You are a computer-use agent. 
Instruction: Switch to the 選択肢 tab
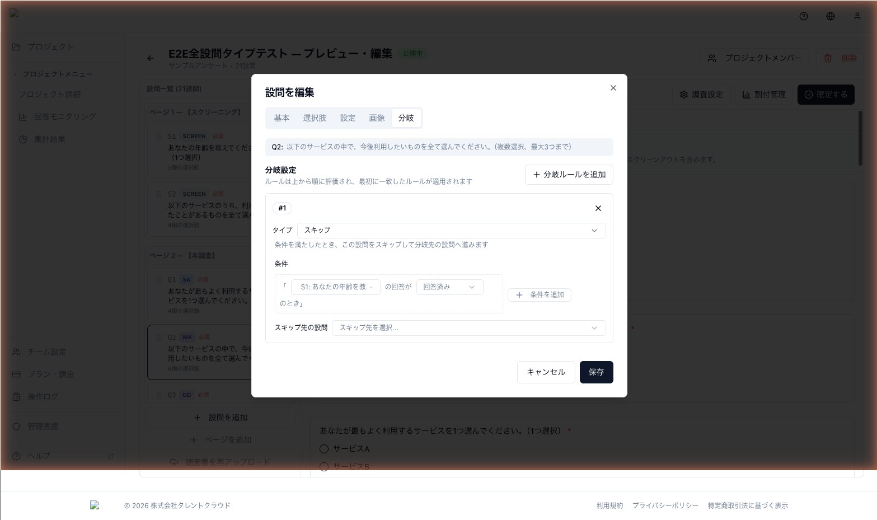[x=315, y=118]
